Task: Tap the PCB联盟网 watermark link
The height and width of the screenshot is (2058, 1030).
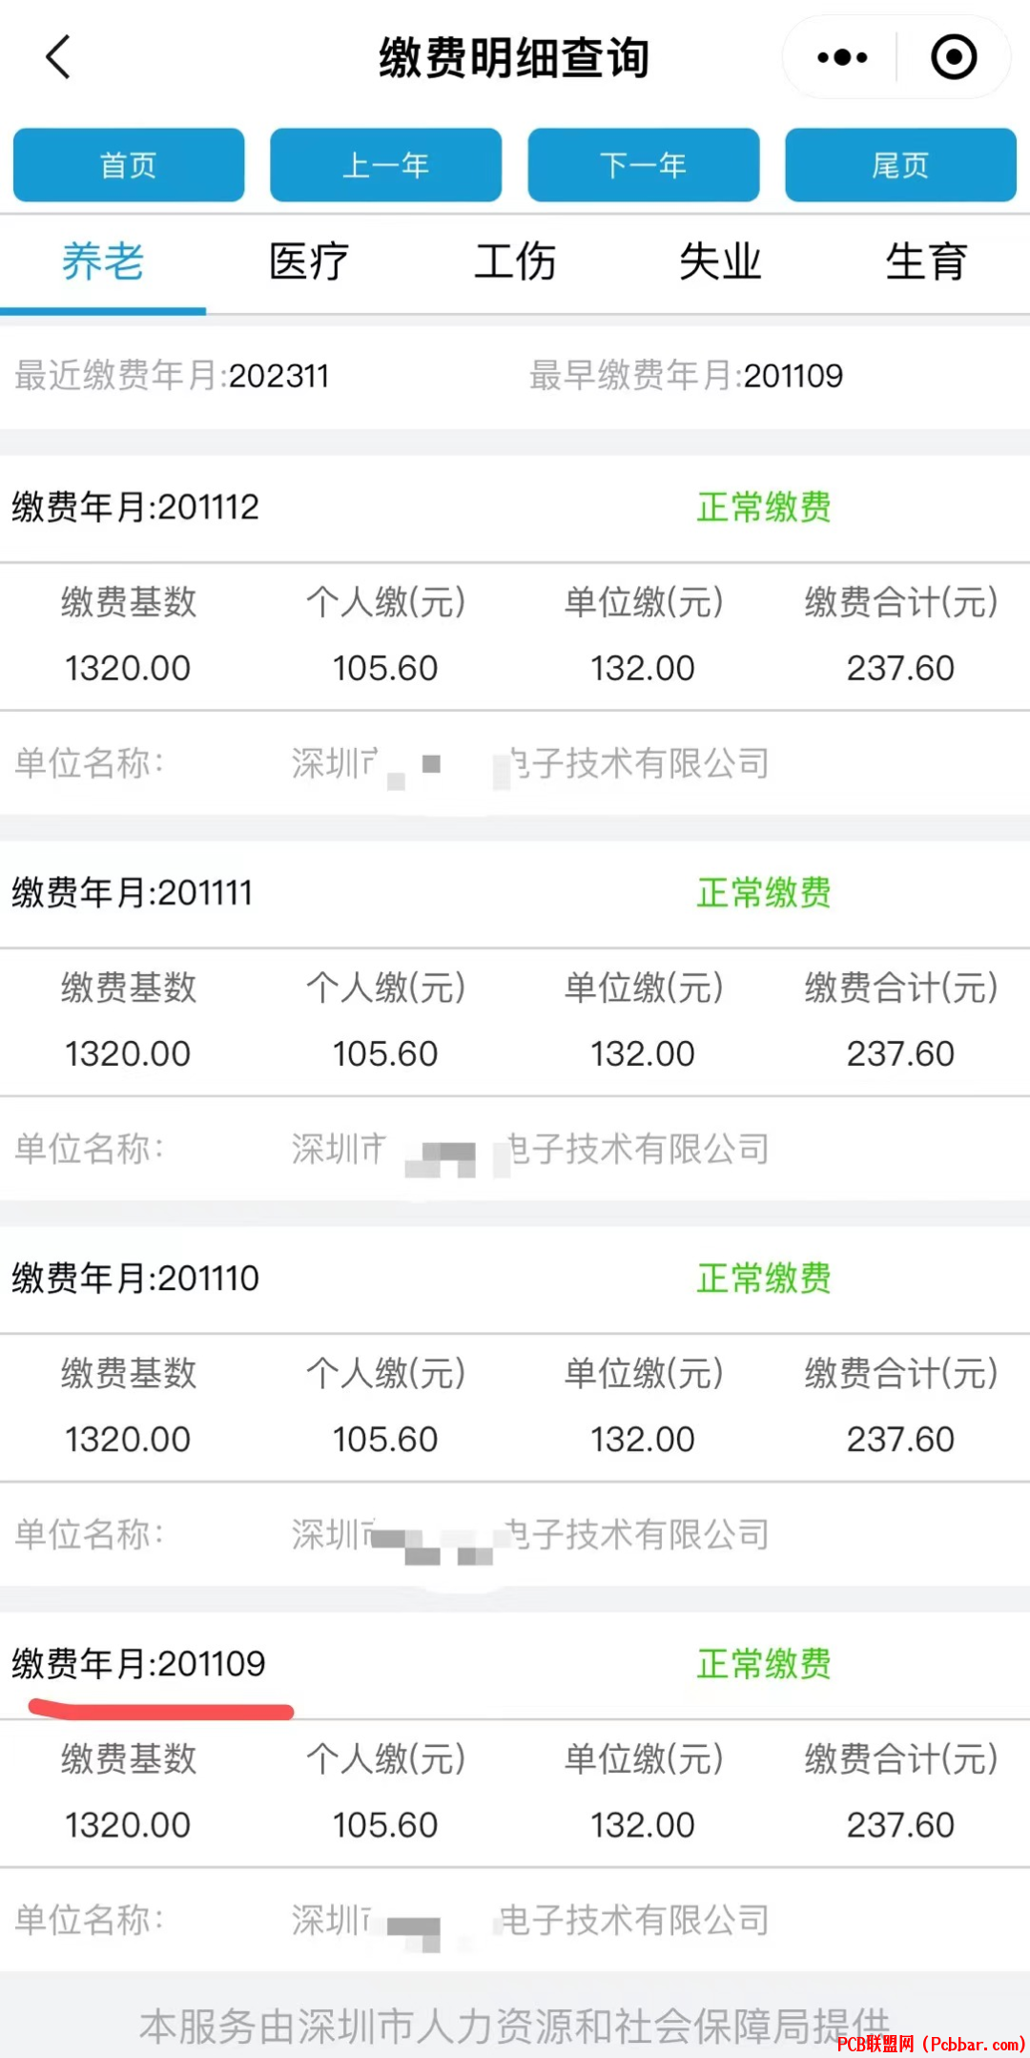Action: pos(931,2044)
